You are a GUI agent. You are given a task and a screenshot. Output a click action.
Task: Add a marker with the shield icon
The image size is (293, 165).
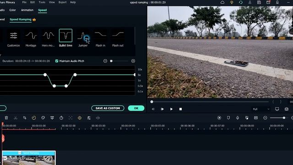pyautogui.click(x=228, y=118)
